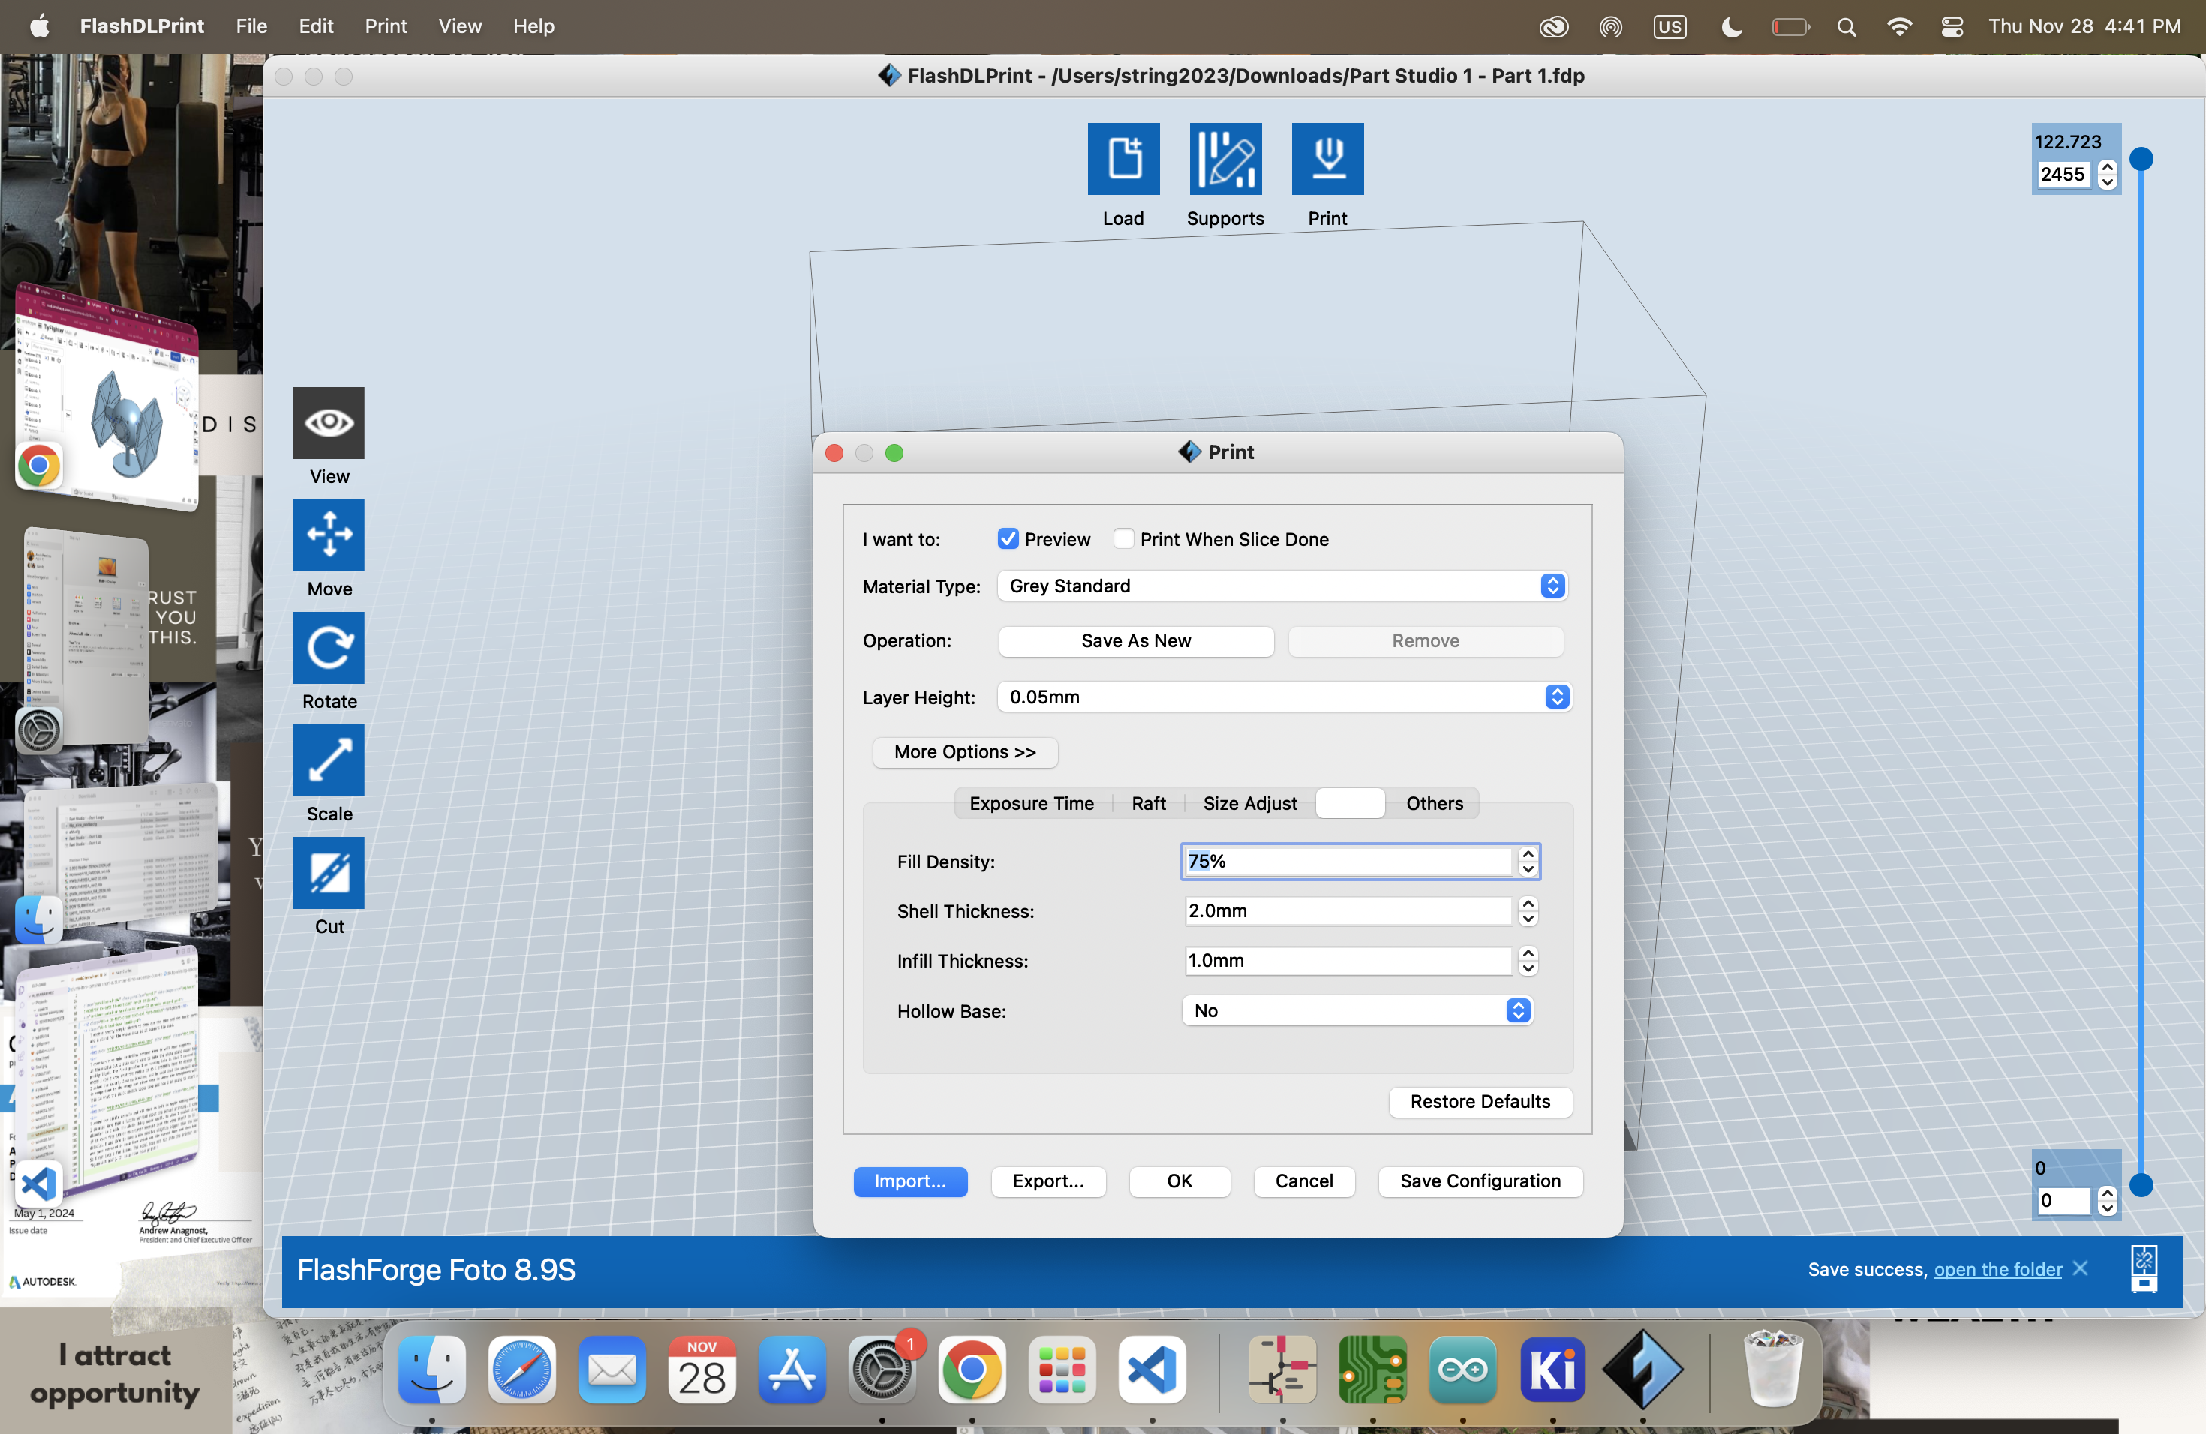Open KiCad PCB editor from the Dock
This screenshot has width=2206, height=1434.
(1372, 1369)
